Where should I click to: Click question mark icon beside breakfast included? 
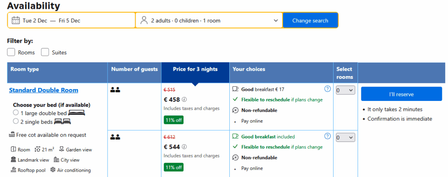pos(327,136)
